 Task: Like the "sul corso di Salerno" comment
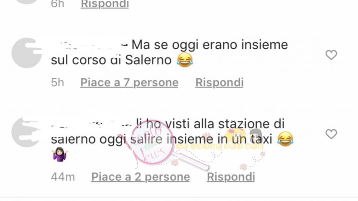(331, 55)
